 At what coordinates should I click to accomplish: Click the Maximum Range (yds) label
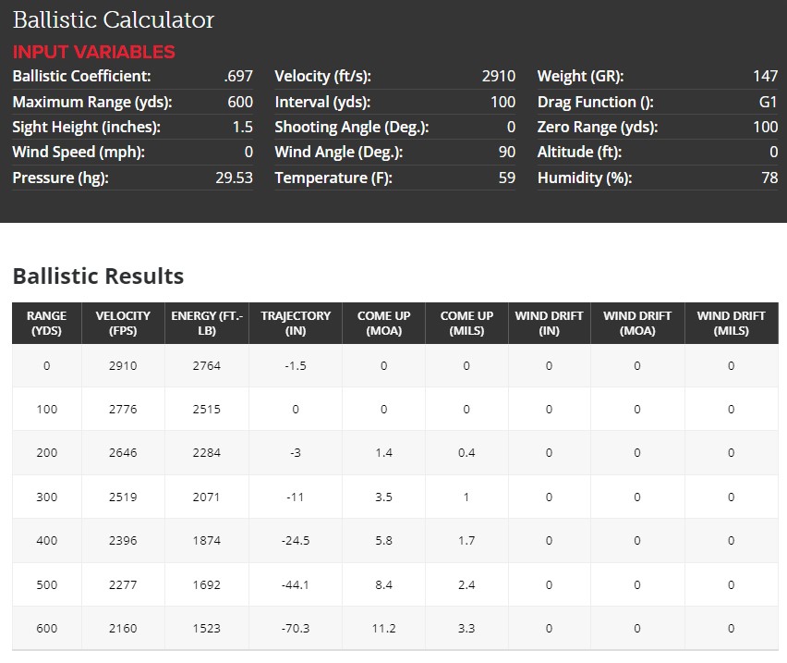point(92,102)
